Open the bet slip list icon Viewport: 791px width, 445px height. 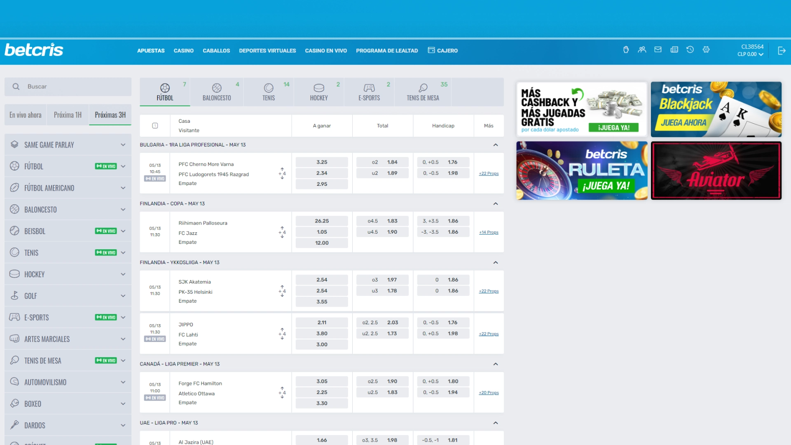click(674, 50)
